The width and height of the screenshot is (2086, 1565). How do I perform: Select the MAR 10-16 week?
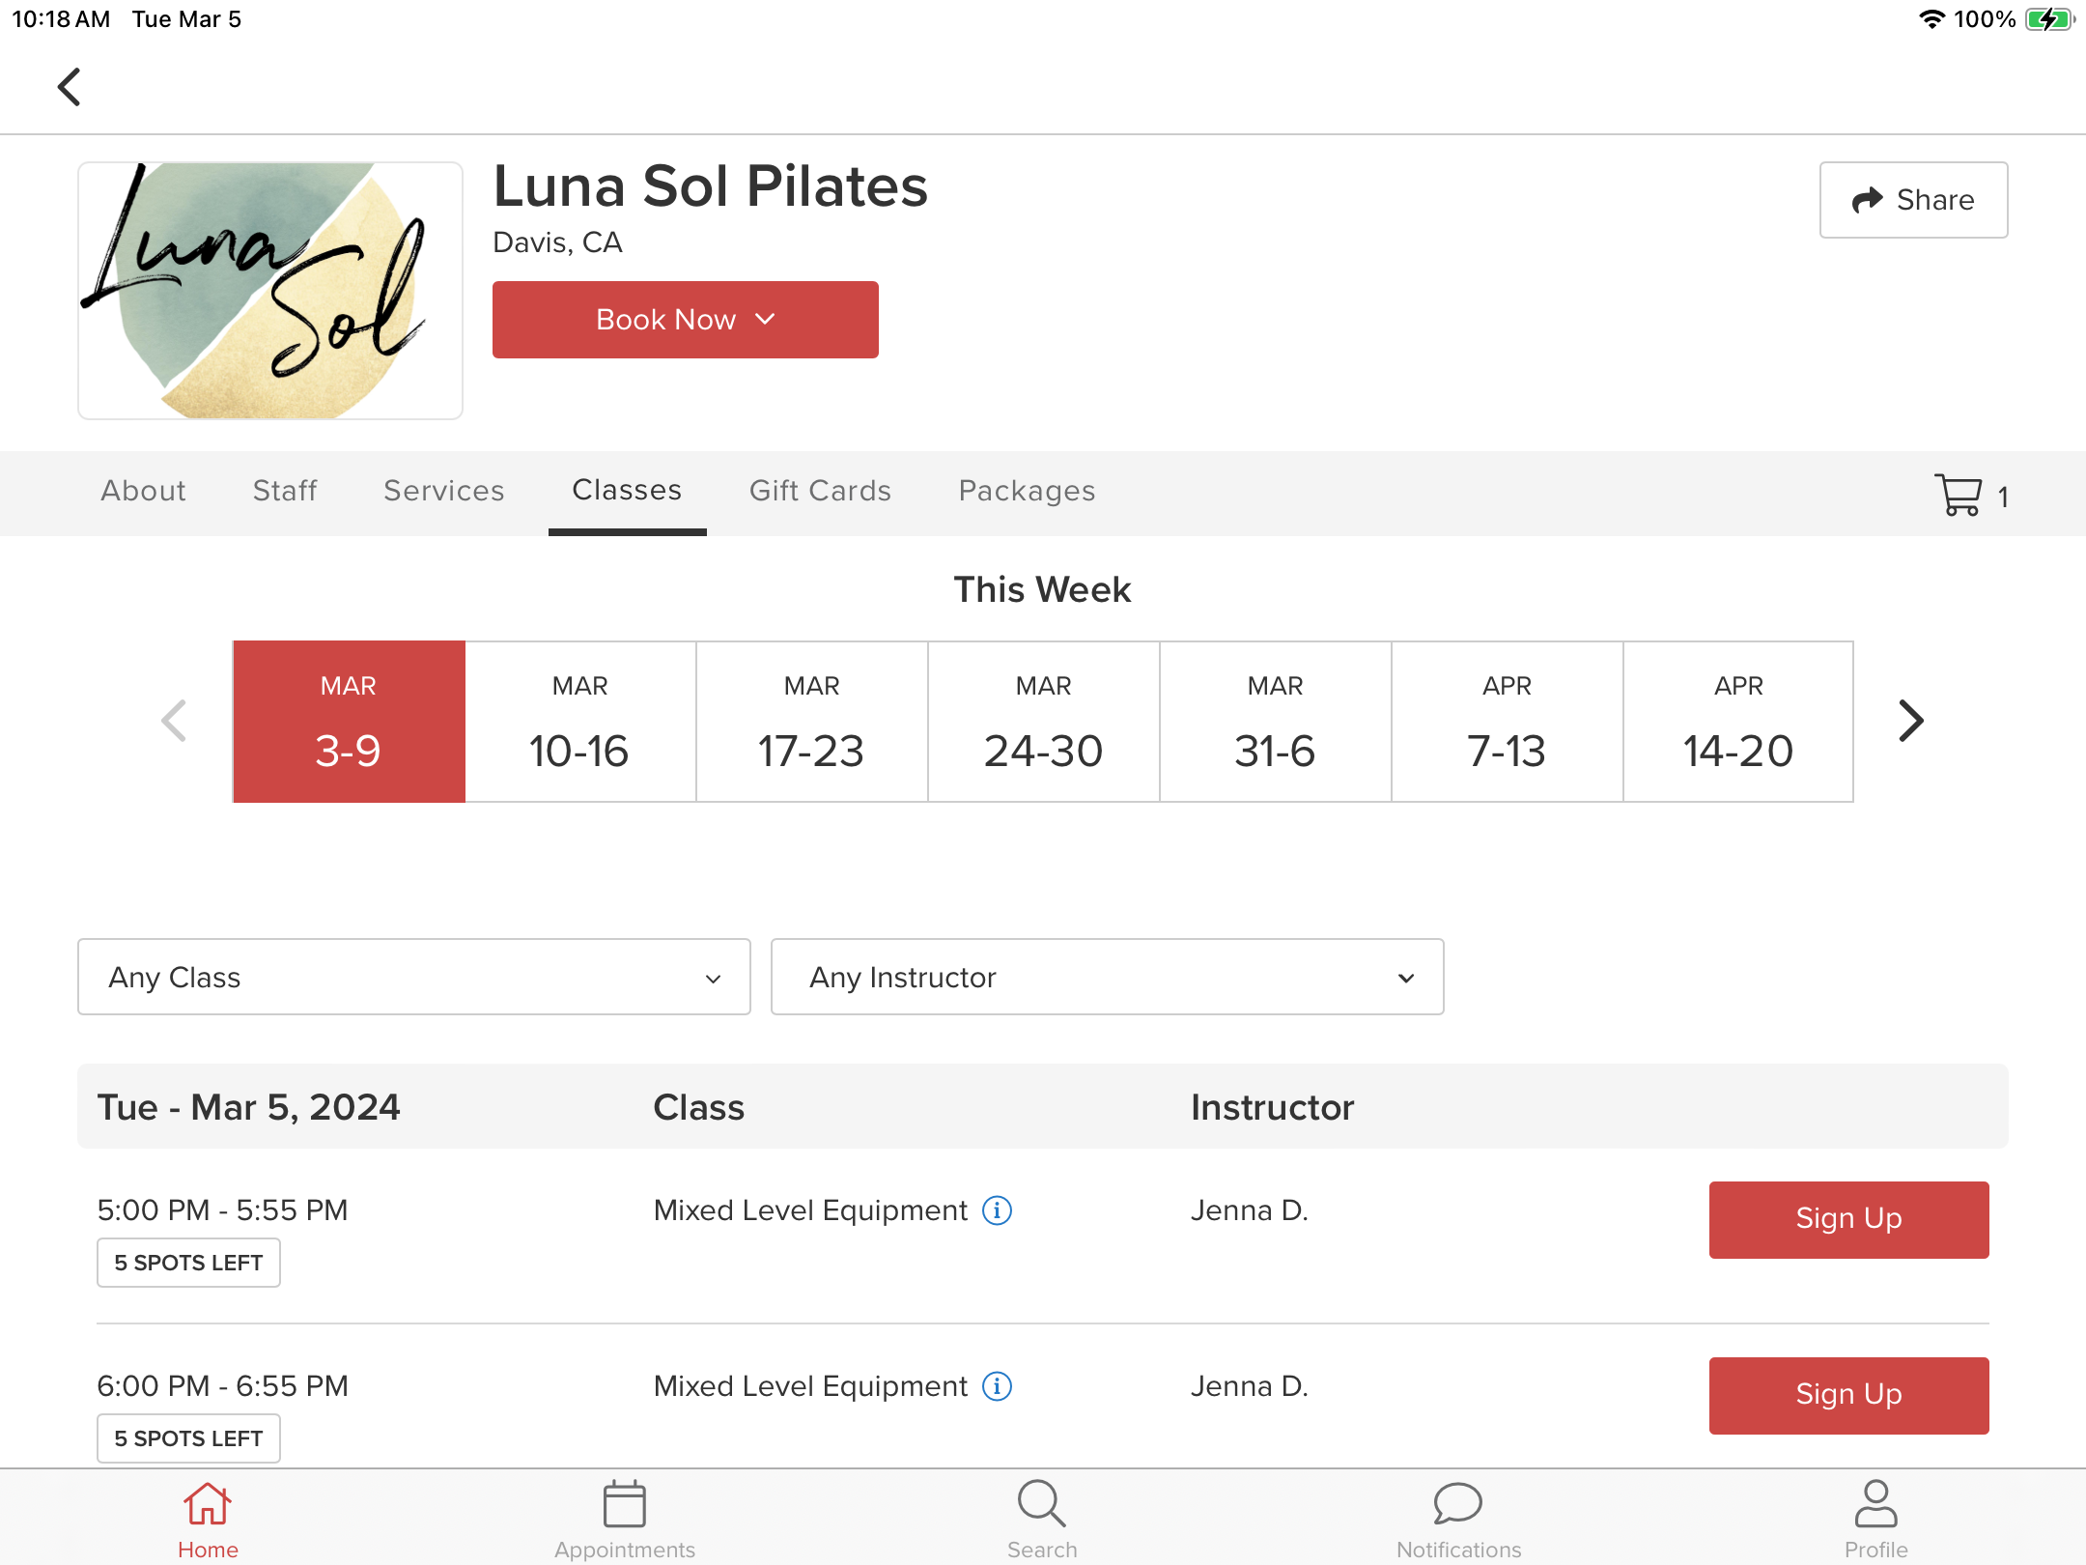580,722
